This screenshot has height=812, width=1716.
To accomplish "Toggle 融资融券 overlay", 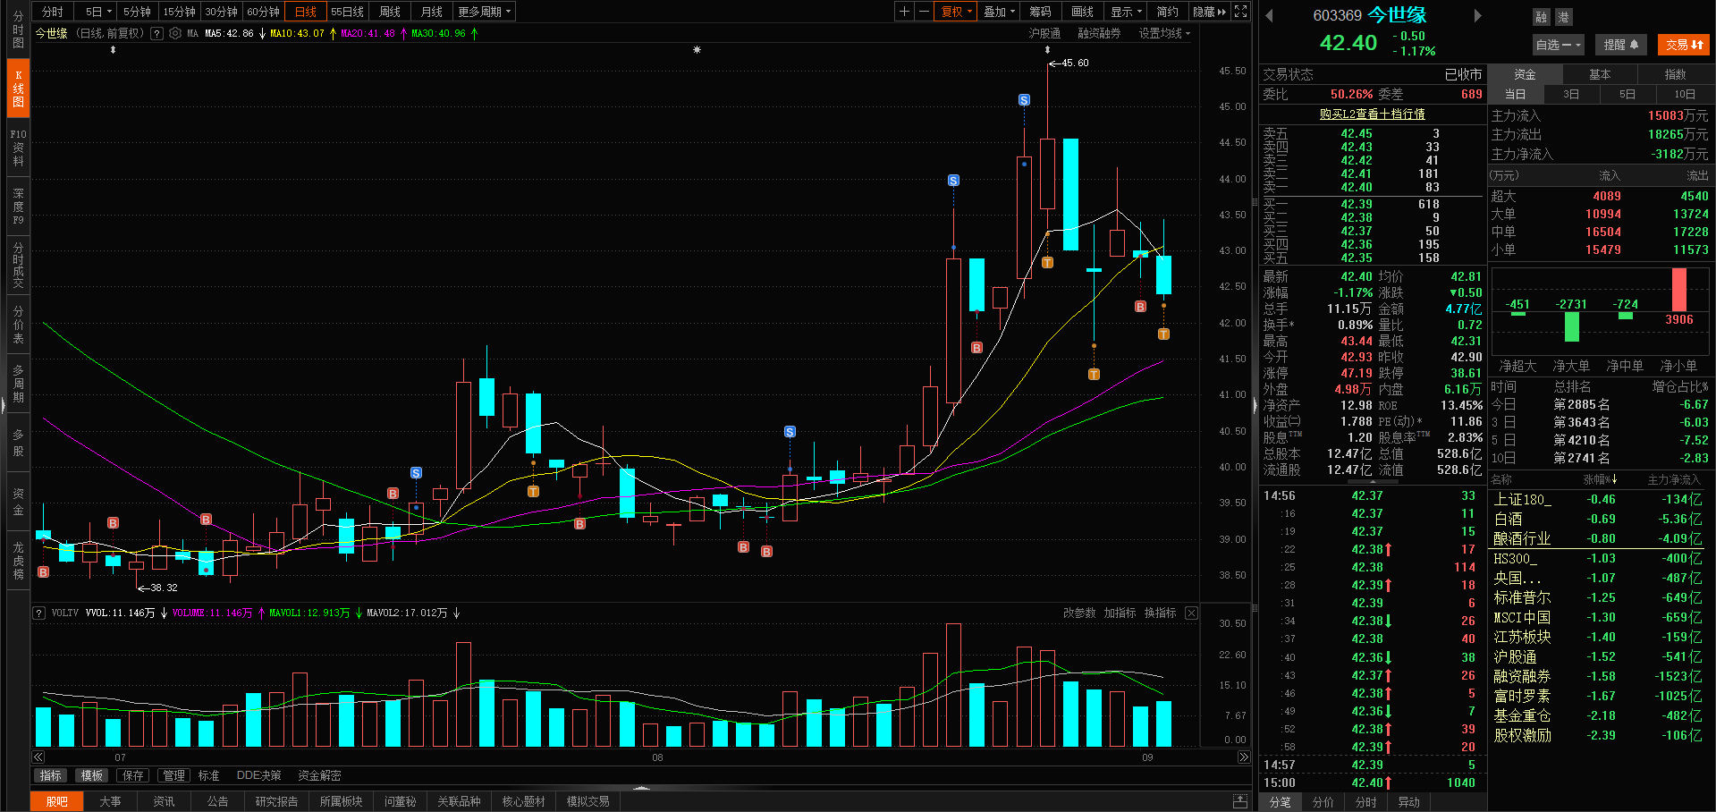I will 1099,34.
